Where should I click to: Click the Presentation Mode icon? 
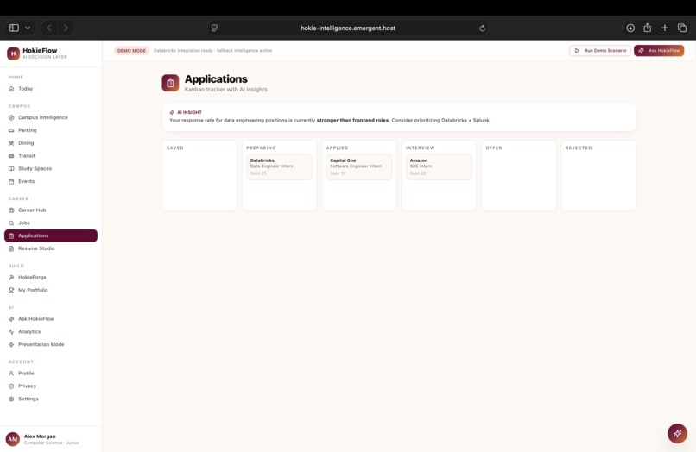(x=11, y=345)
